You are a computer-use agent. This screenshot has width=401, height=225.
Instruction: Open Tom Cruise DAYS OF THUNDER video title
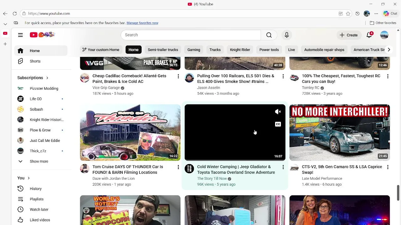pyautogui.click(x=128, y=170)
